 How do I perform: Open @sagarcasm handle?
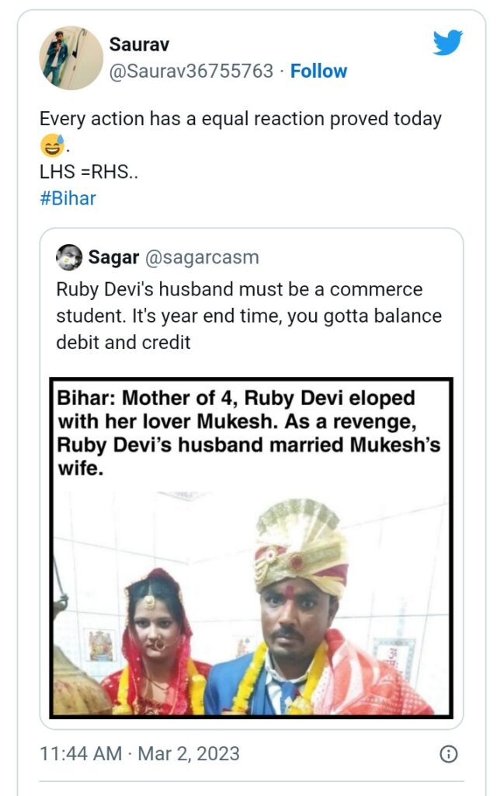202,257
